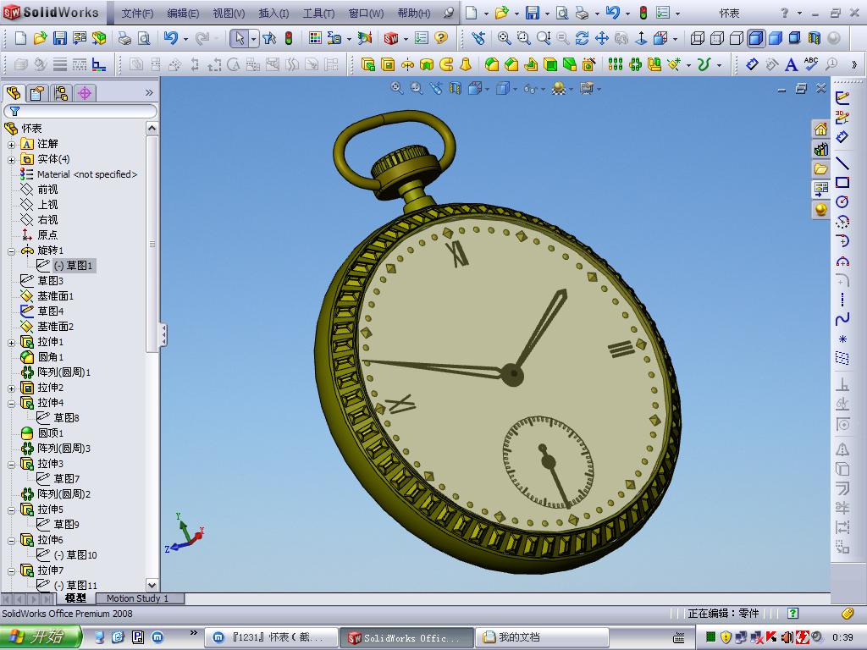Expand the 实体(4) tree node

tap(11, 160)
